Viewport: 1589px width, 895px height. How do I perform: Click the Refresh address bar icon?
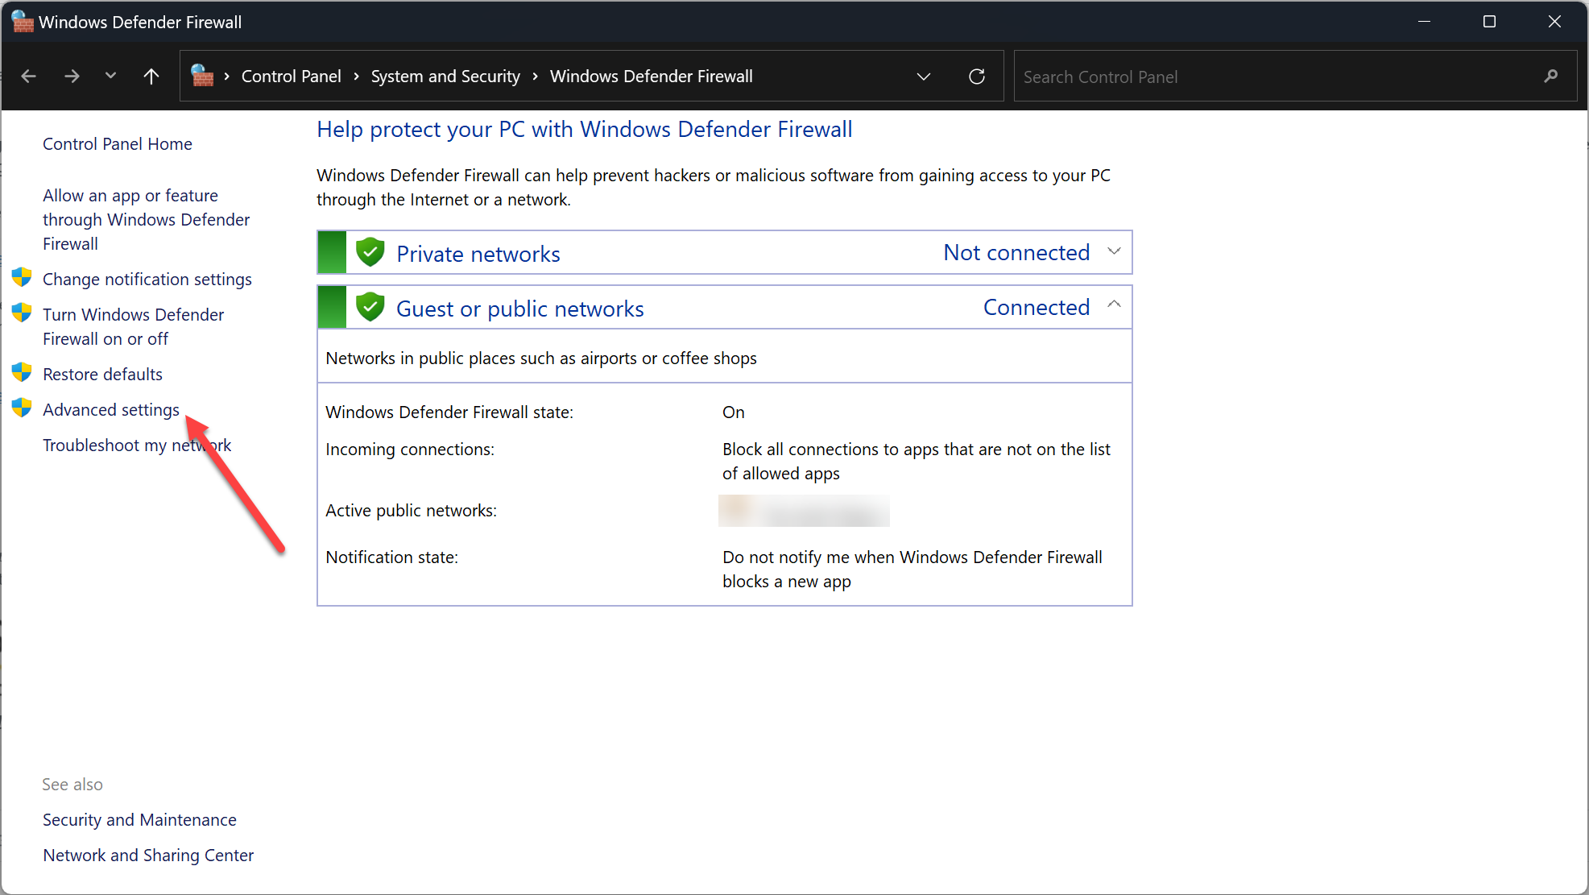click(976, 77)
